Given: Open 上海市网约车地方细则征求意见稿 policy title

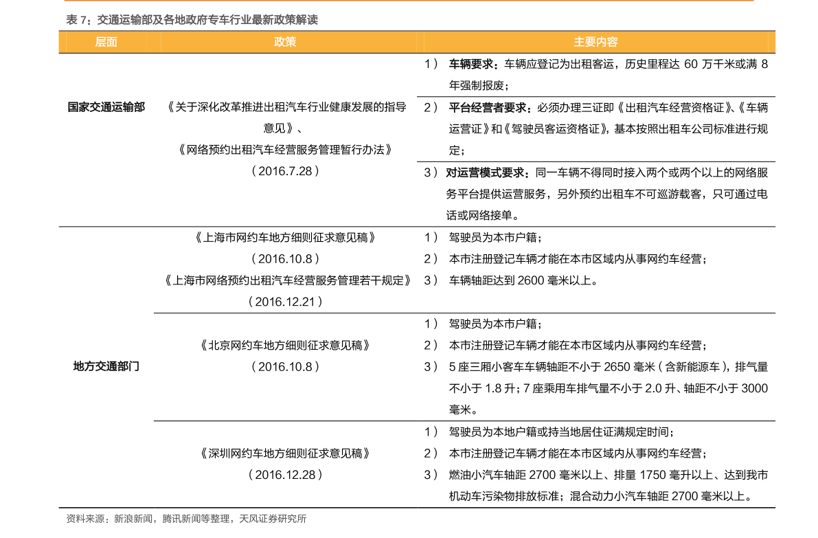Looking at the screenshot, I should coord(285,238).
